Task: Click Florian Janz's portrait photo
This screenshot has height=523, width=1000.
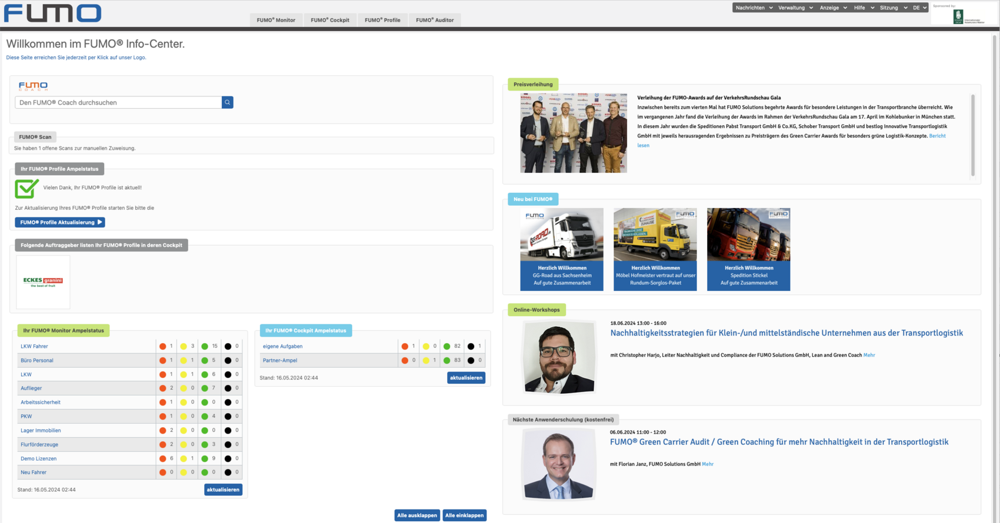Action: pos(559,464)
